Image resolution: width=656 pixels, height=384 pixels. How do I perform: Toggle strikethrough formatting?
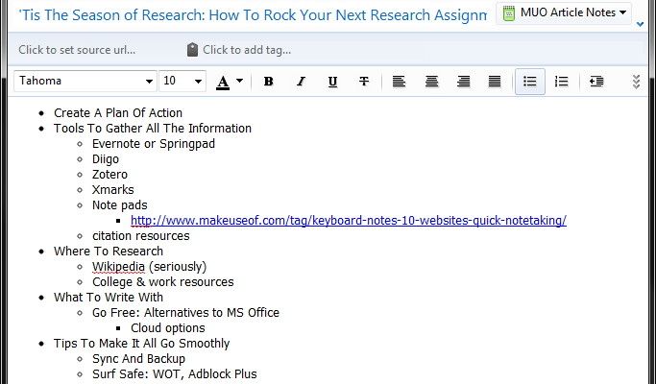364,82
